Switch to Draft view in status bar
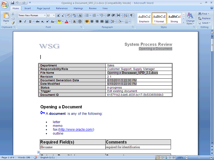Image resolution: width=214 pixels, height=160 pixels. point(174,158)
